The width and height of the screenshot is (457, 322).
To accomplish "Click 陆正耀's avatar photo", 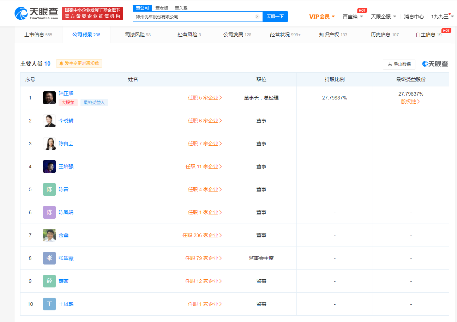I will pos(49,98).
